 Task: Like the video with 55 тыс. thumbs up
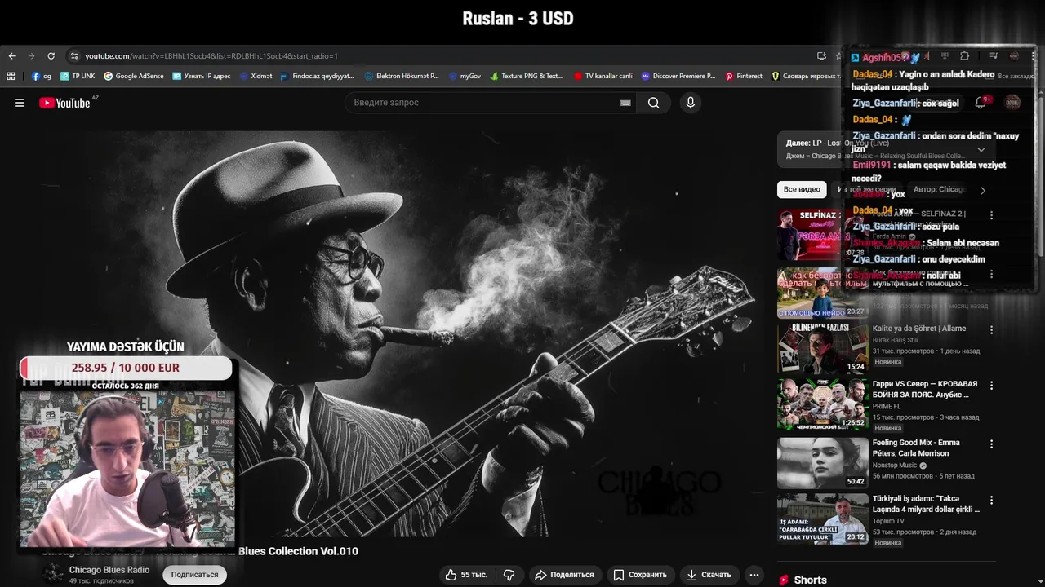pyautogui.click(x=466, y=575)
